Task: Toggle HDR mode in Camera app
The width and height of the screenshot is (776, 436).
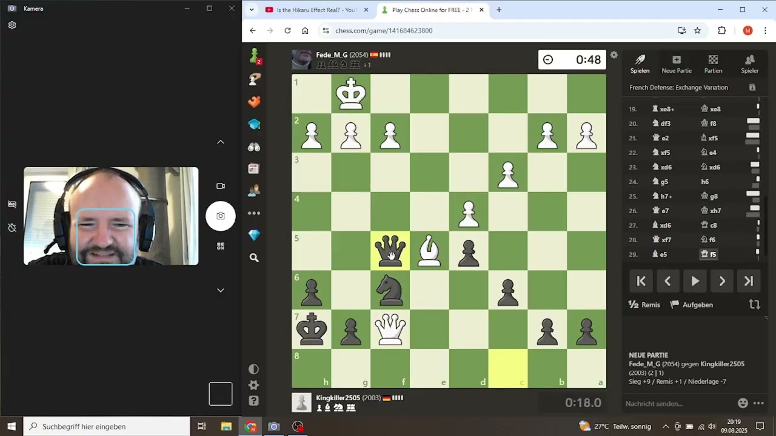Action: tap(12, 204)
